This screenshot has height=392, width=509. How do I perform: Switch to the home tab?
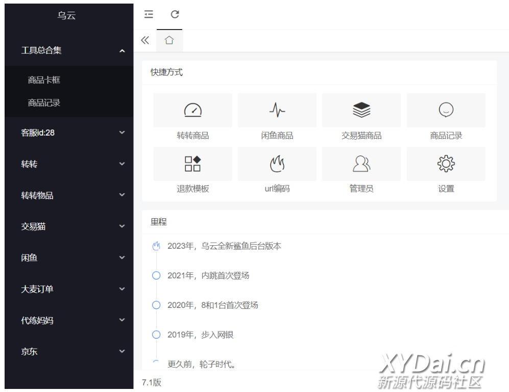point(169,40)
